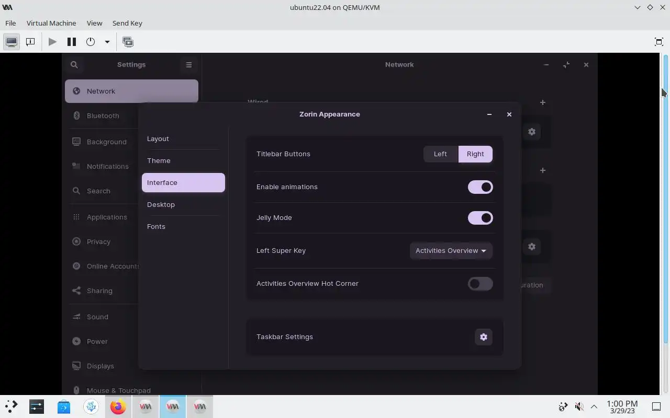Toggle the Jelly Mode switch
Image resolution: width=670 pixels, height=418 pixels.
tap(481, 218)
